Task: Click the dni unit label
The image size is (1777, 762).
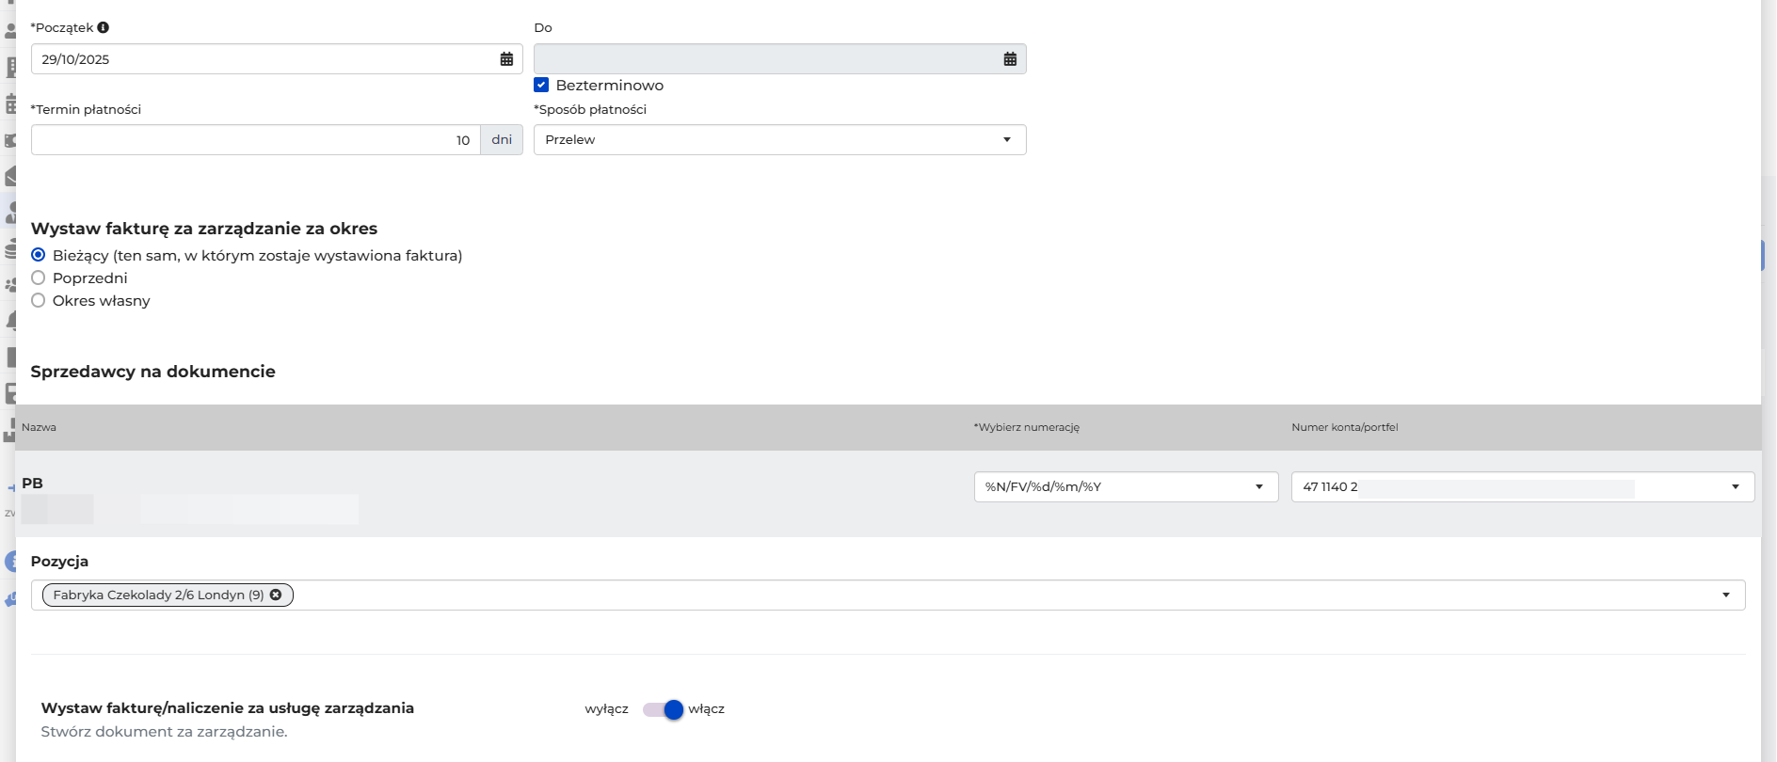Action: click(502, 140)
